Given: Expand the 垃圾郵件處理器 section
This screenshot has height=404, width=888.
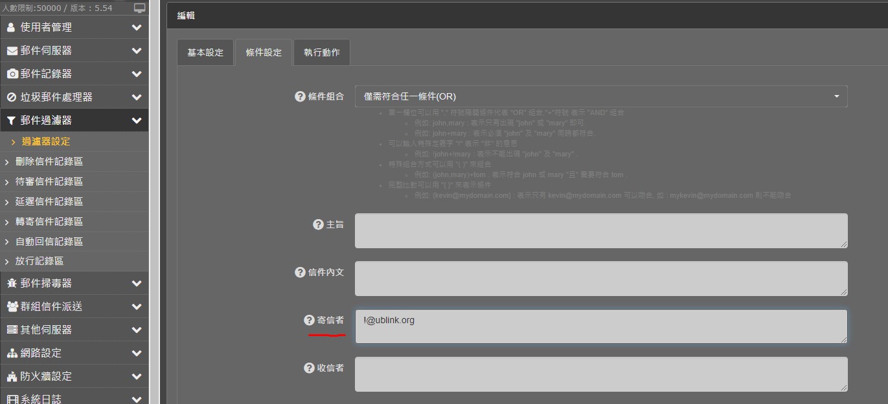Looking at the screenshot, I should (74, 97).
